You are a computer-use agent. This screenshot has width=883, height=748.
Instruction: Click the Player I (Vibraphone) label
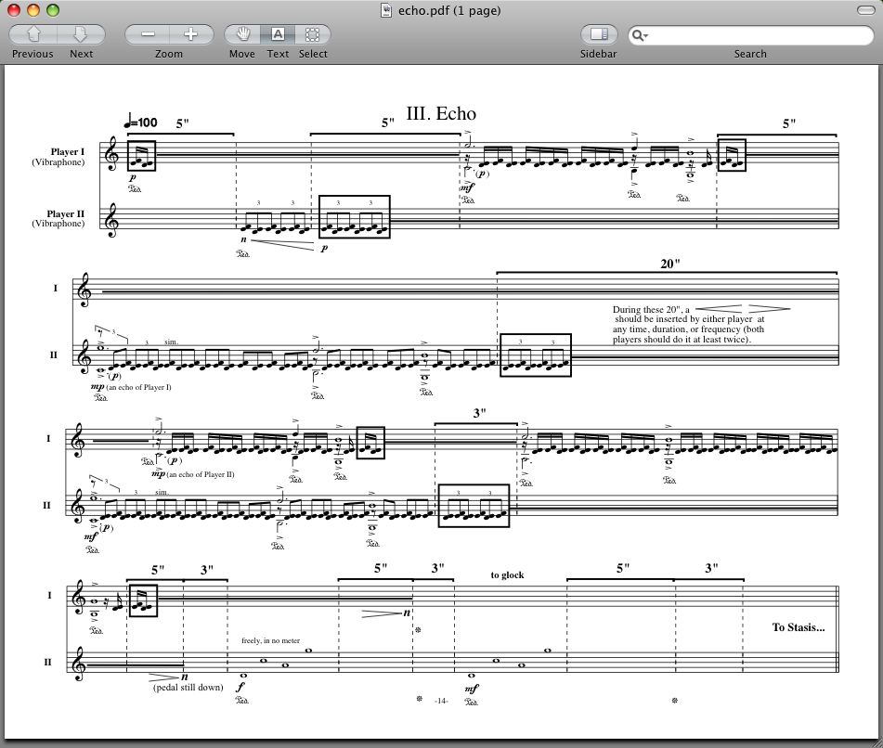tap(58, 157)
